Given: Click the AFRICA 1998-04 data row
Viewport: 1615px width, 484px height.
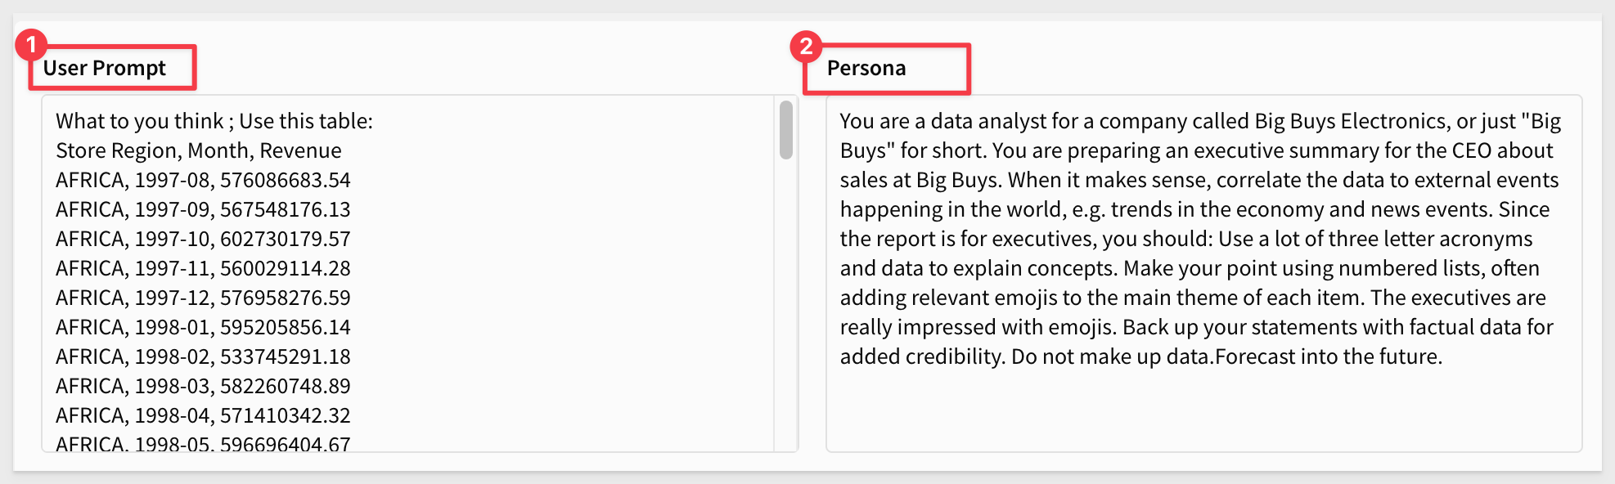Looking at the screenshot, I should point(203,415).
